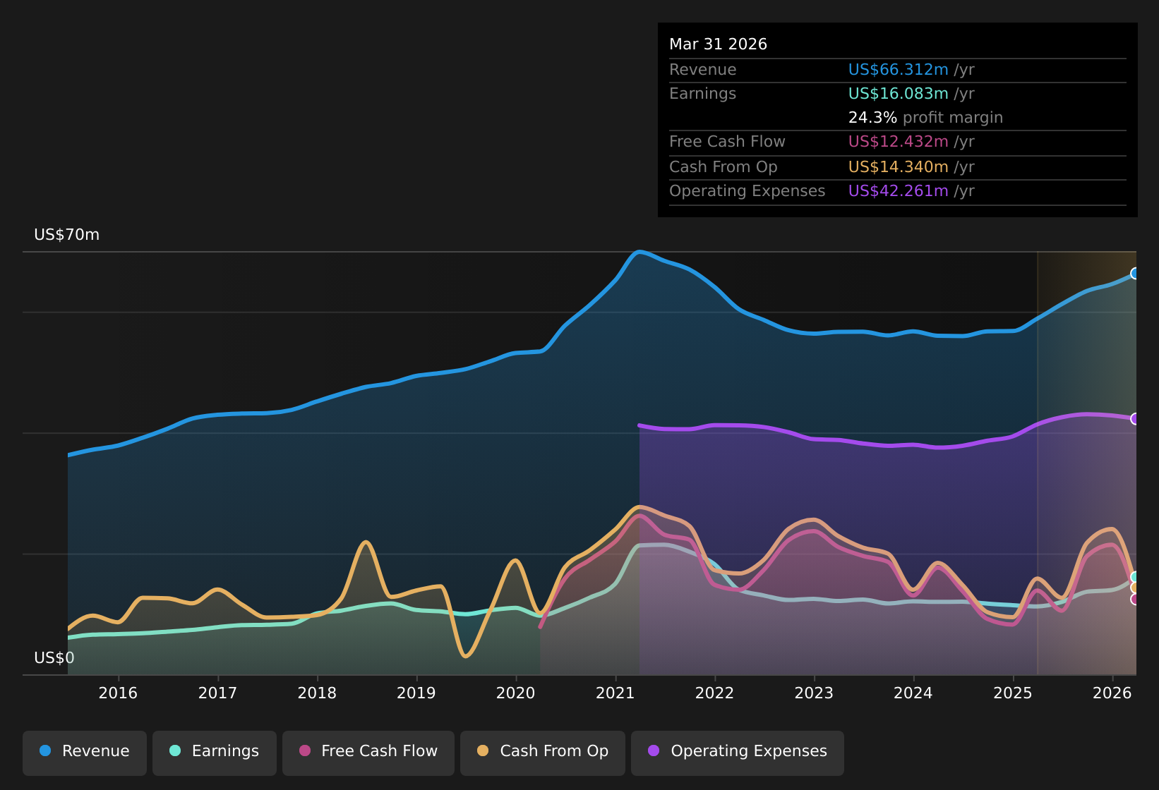This screenshot has width=1159, height=790.
Task: Click the Free Cash Flow label in tooltip
Action: [727, 142]
